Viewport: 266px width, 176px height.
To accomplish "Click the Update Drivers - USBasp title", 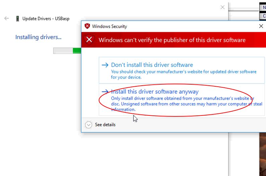I will pyautogui.click(x=46, y=18).
